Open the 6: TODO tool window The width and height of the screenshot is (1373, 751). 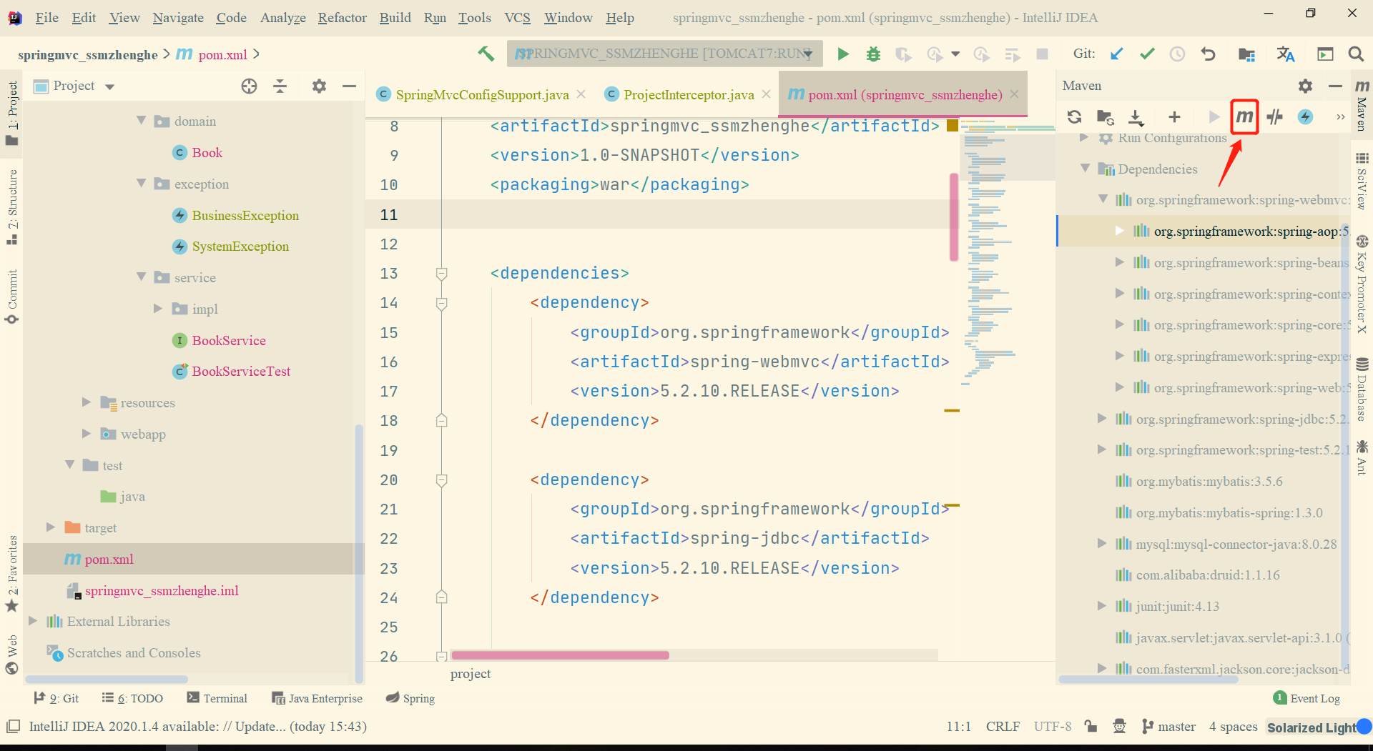[132, 698]
